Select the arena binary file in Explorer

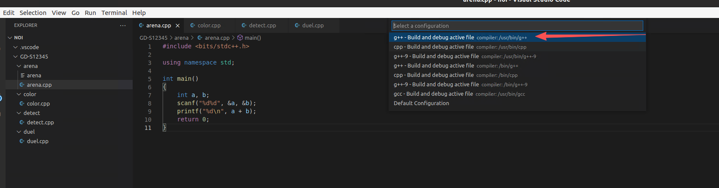click(34, 75)
